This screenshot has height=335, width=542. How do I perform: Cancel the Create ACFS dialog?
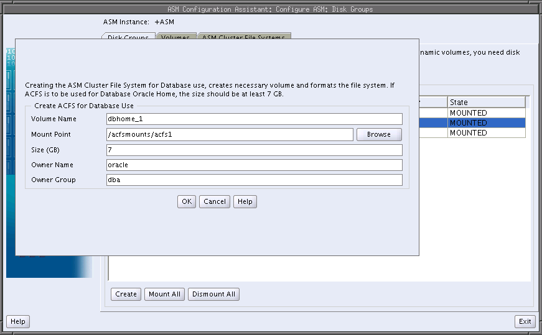pyautogui.click(x=214, y=202)
